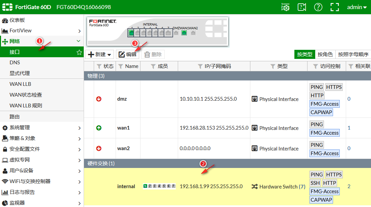Screen dimensions: 371x207
Task: Click the WAN2 port on the faceplate
Action: point(193,33)
